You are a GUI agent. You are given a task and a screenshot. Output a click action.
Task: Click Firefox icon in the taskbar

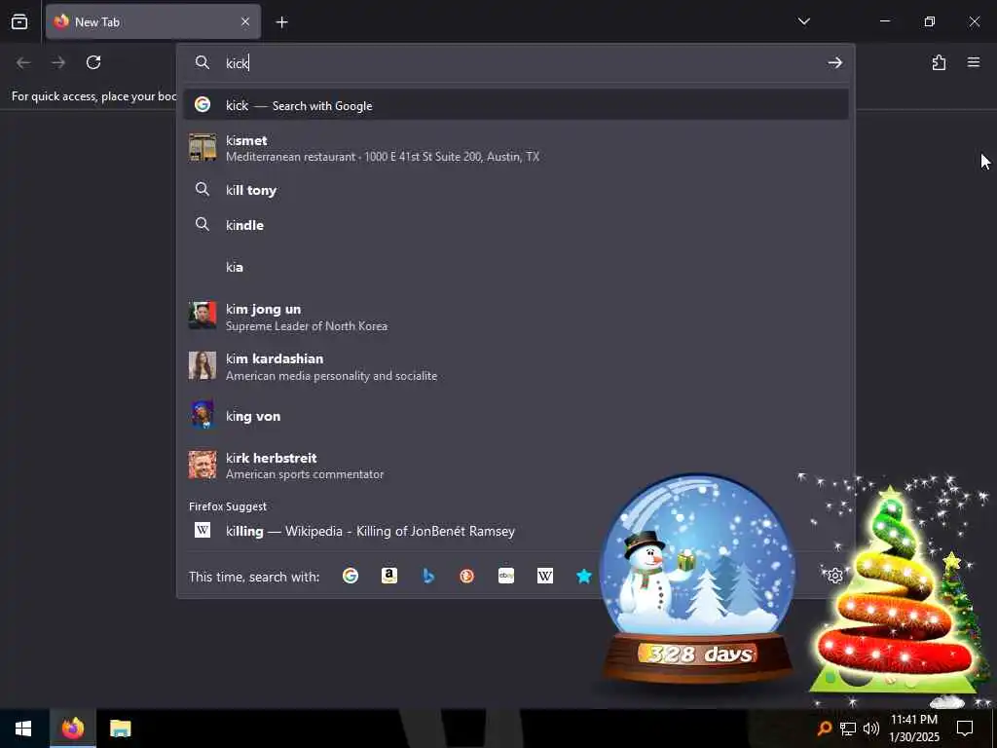[73, 729]
